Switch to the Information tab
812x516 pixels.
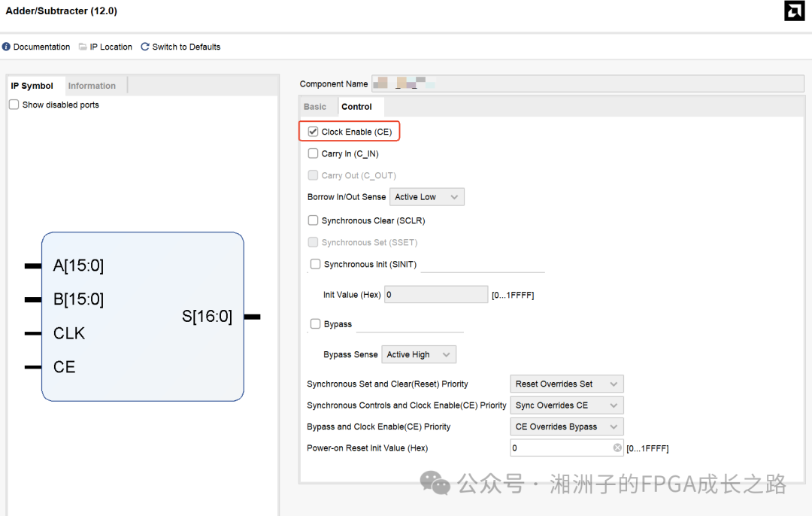coord(92,86)
